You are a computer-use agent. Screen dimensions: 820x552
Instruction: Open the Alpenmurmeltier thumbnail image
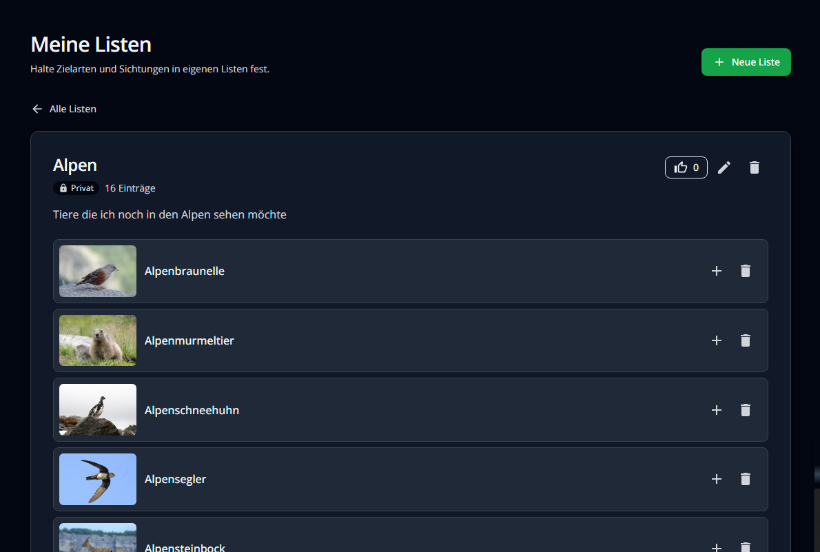click(98, 340)
